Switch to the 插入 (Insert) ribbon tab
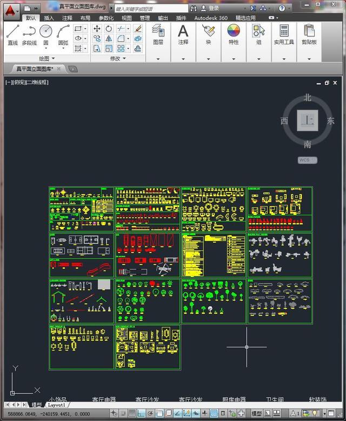346x421 pixels. coord(49,18)
